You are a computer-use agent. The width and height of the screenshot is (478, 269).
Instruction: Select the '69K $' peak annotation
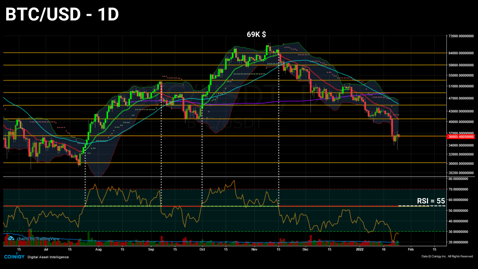[x=257, y=34]
